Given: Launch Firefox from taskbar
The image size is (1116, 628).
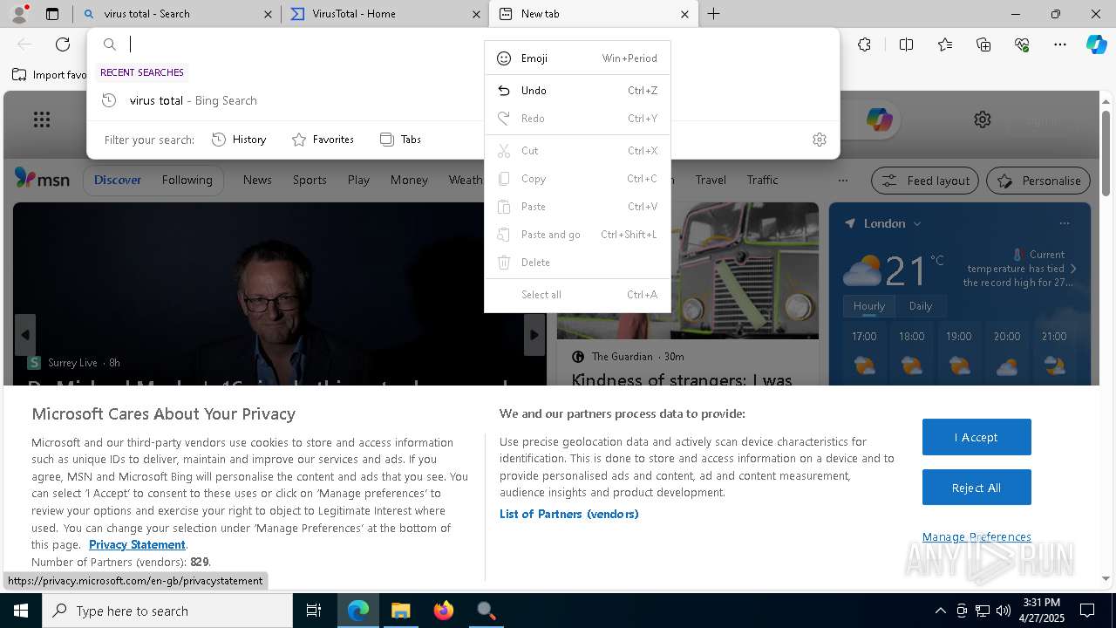Looking at the screenshot, I should pos(443,611).
